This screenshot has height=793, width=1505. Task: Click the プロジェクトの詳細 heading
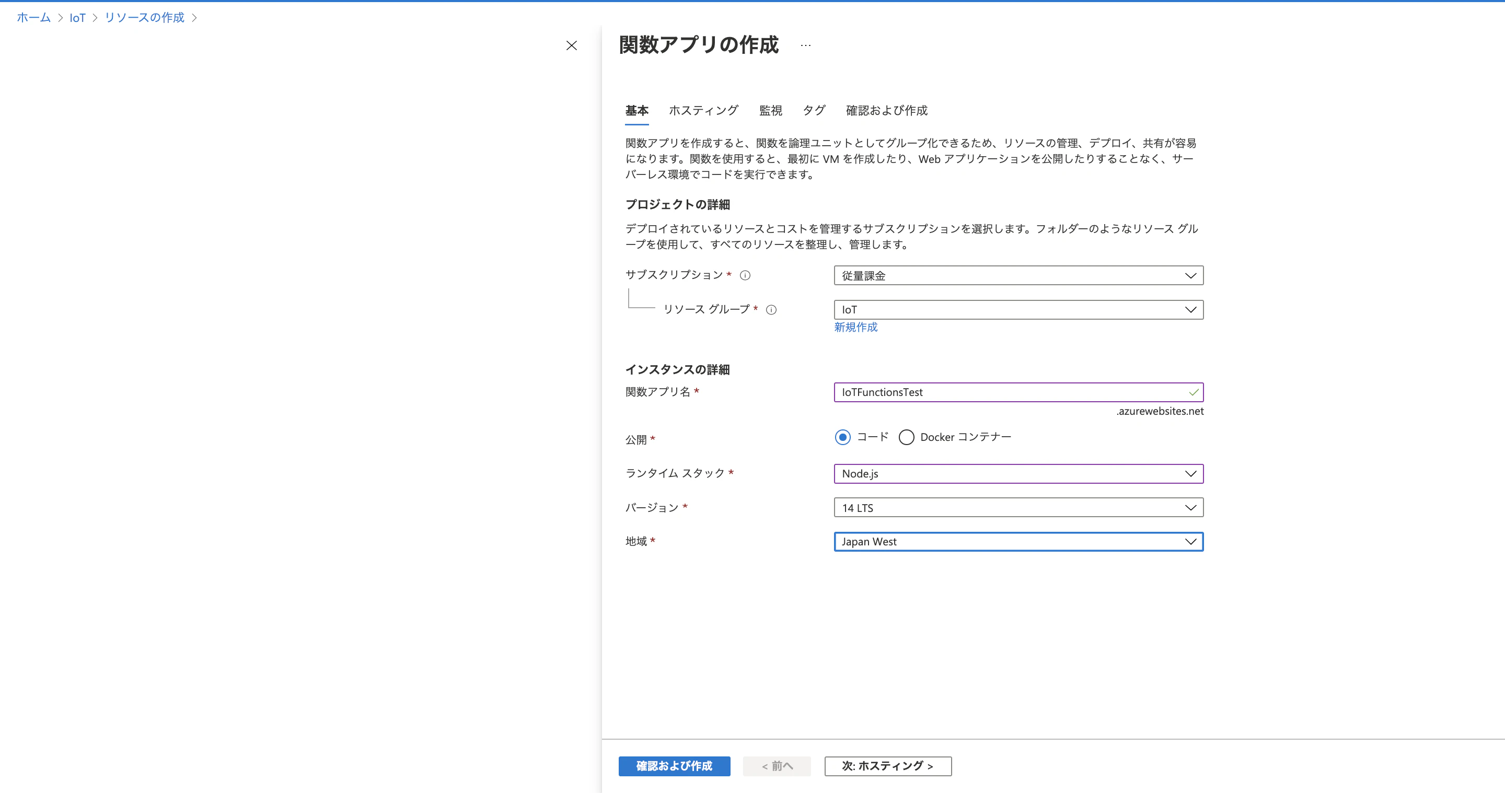tap(677, 204)
